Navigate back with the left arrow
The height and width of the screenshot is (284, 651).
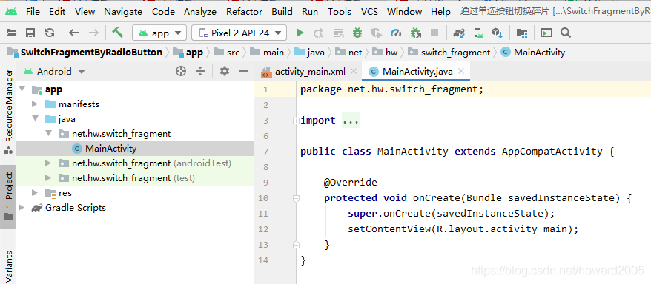point(74,33)
